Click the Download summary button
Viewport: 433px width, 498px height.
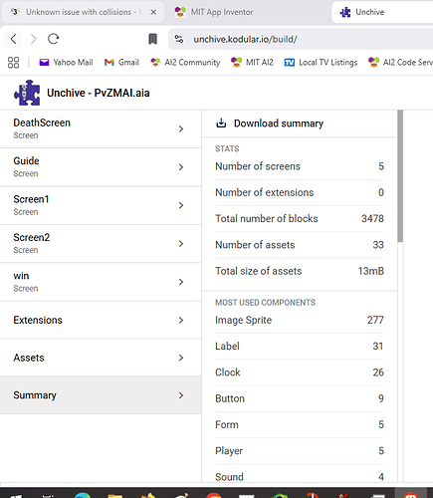[270, 124]
